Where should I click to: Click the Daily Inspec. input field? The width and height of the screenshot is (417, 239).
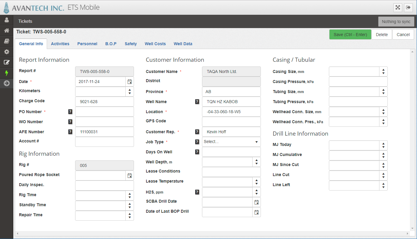click(x=104, y=186)
